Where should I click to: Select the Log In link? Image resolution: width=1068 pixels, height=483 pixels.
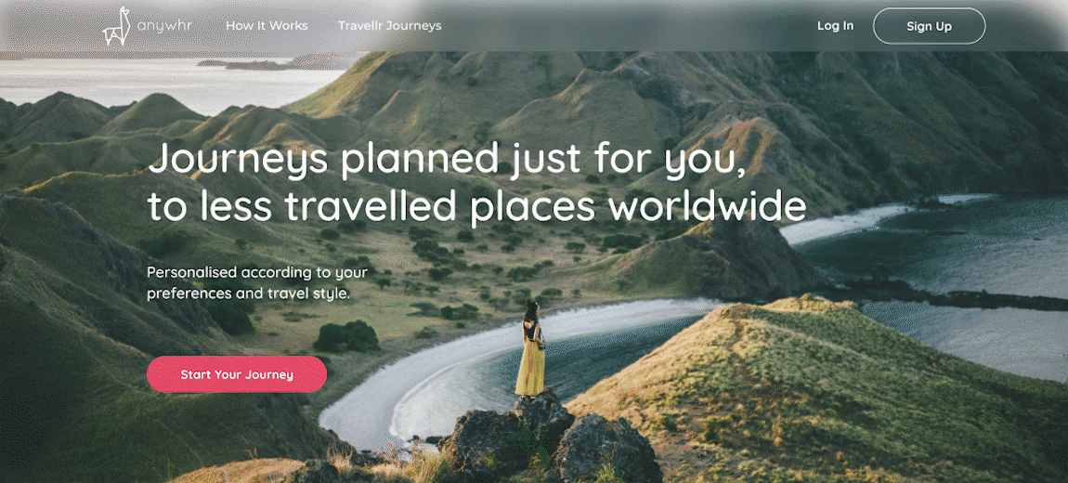tap(835, 26)
